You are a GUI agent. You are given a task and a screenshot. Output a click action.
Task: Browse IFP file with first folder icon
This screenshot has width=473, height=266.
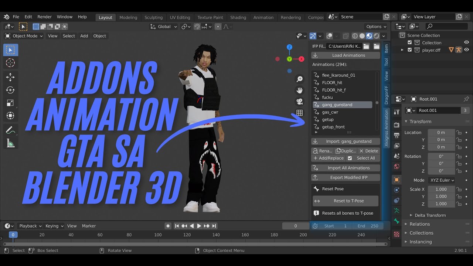366,46
